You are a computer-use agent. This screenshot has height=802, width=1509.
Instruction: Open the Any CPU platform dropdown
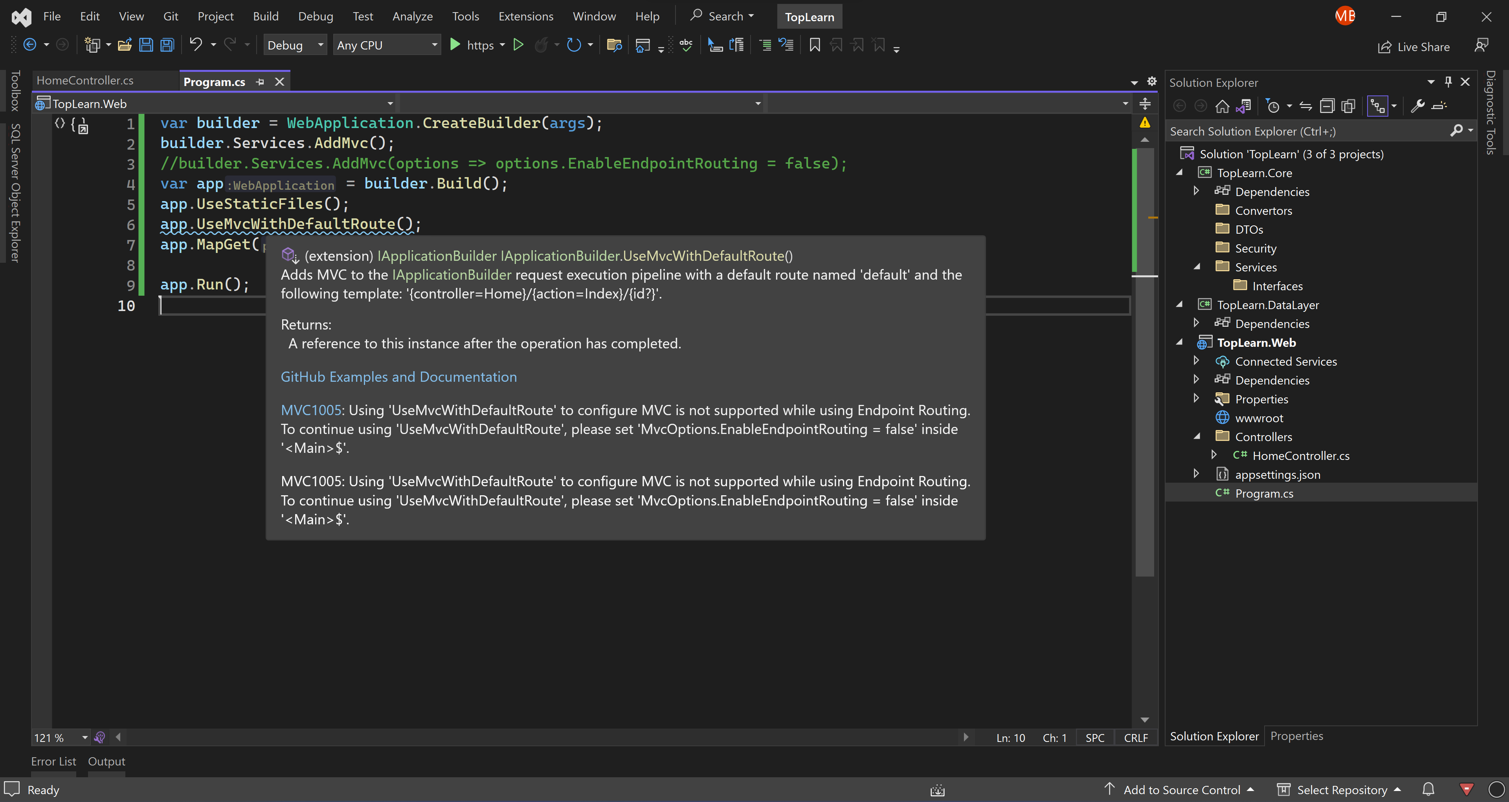pos(387,45)
